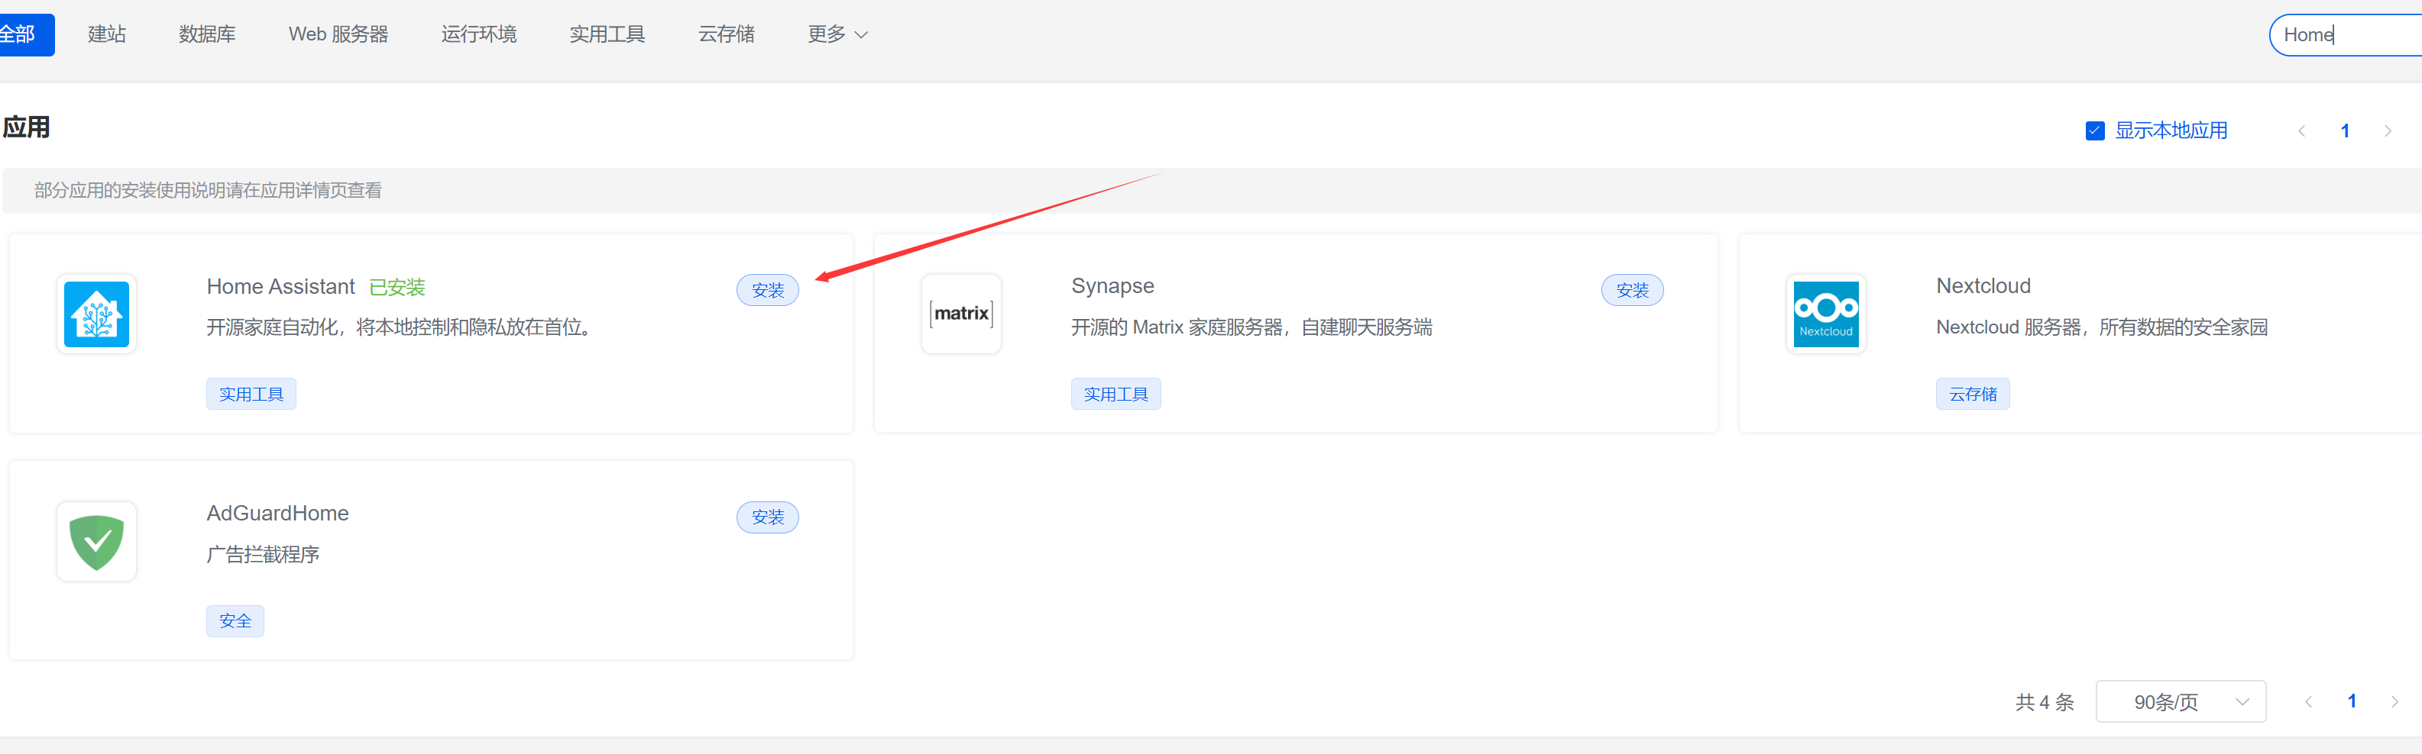
Task: Click 安装 button for Home Assistant
Action: (767, 290)
